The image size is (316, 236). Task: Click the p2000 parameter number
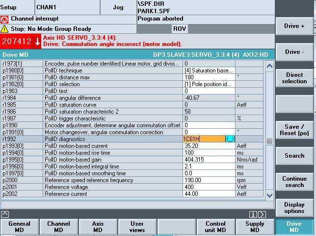pos(10,180)
